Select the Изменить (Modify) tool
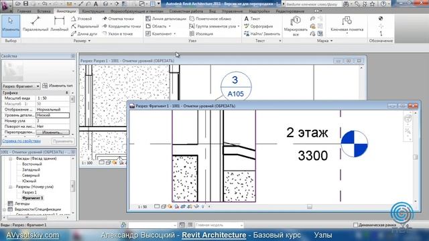This screenshot has width=429, height=241. (11, 26)
